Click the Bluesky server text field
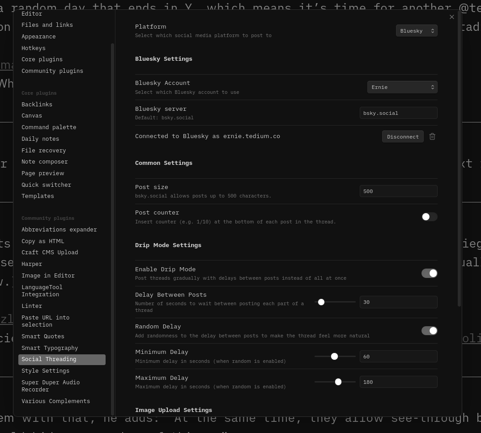481x433 pixels. pyautogui.click(x=398, y=113)
